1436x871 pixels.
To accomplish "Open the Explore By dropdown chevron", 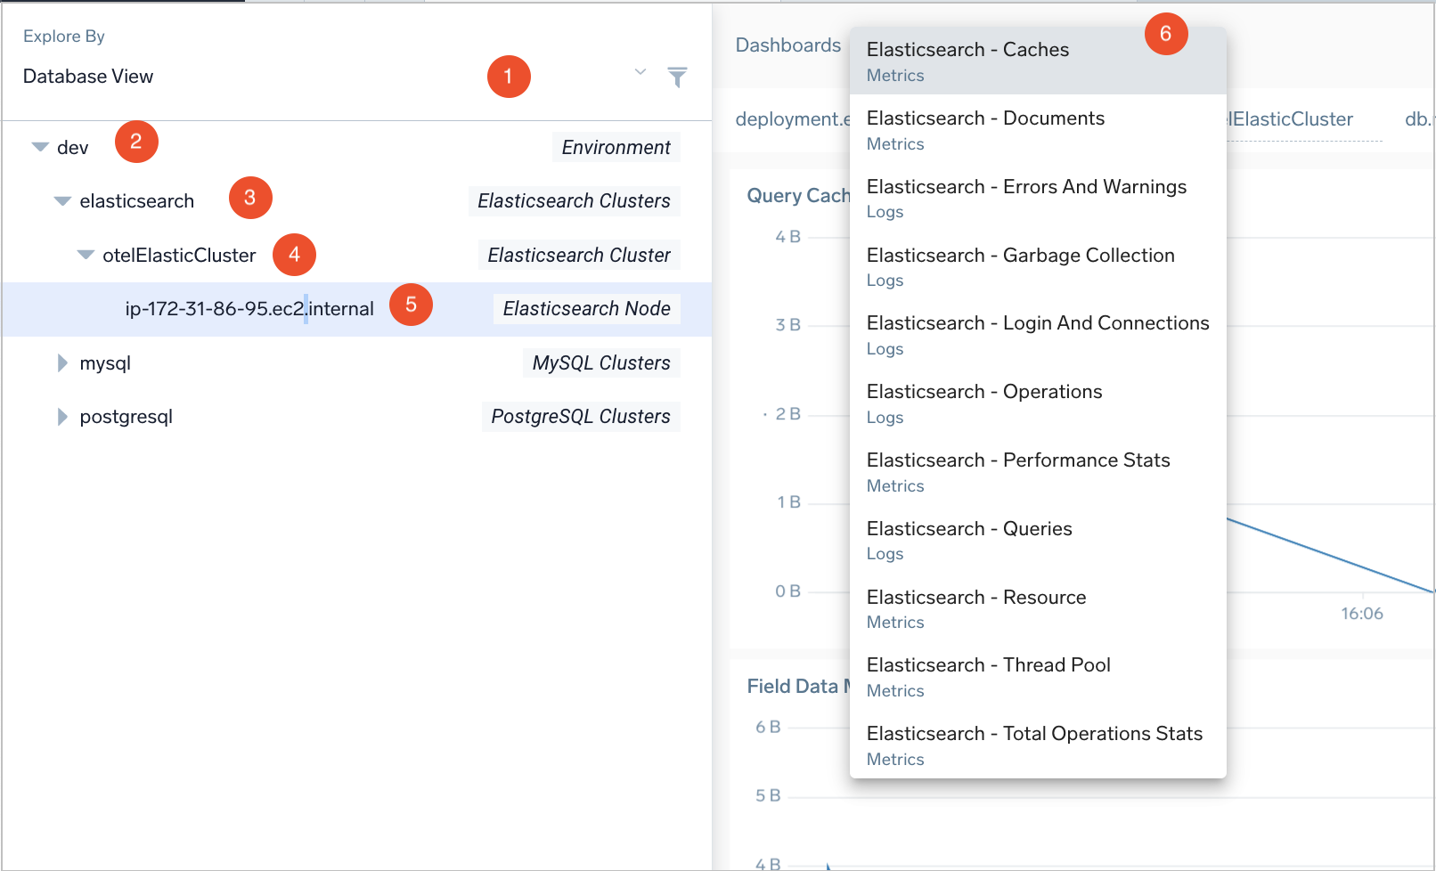I will [640, 72].
